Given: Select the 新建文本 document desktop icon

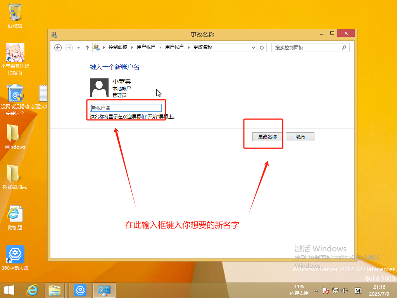Looking at the screenshot, I should pos(40,97).
